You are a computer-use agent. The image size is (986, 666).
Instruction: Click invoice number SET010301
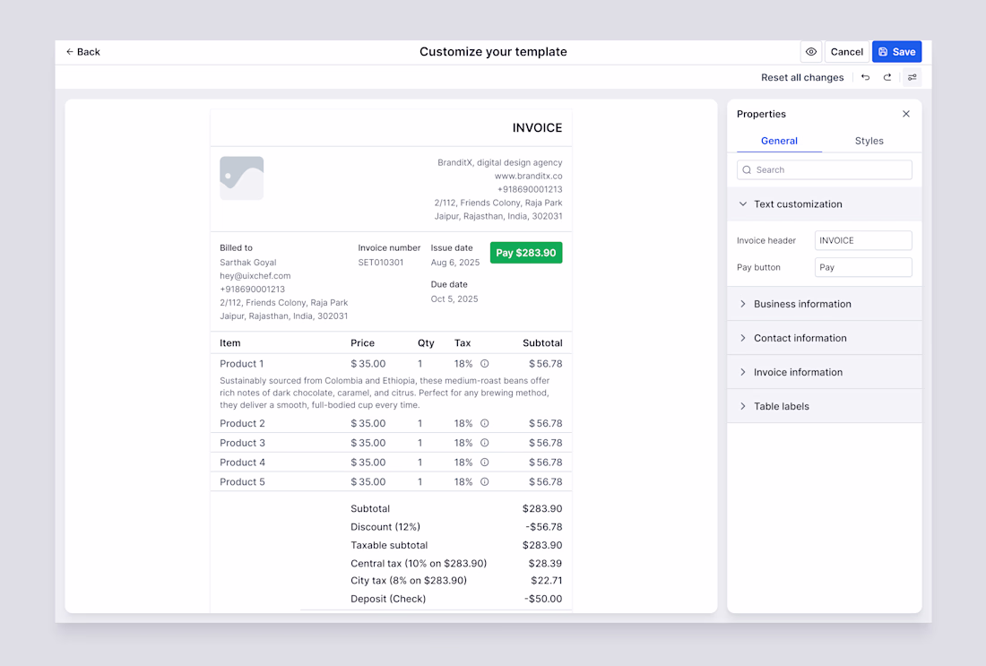point(381,263)
